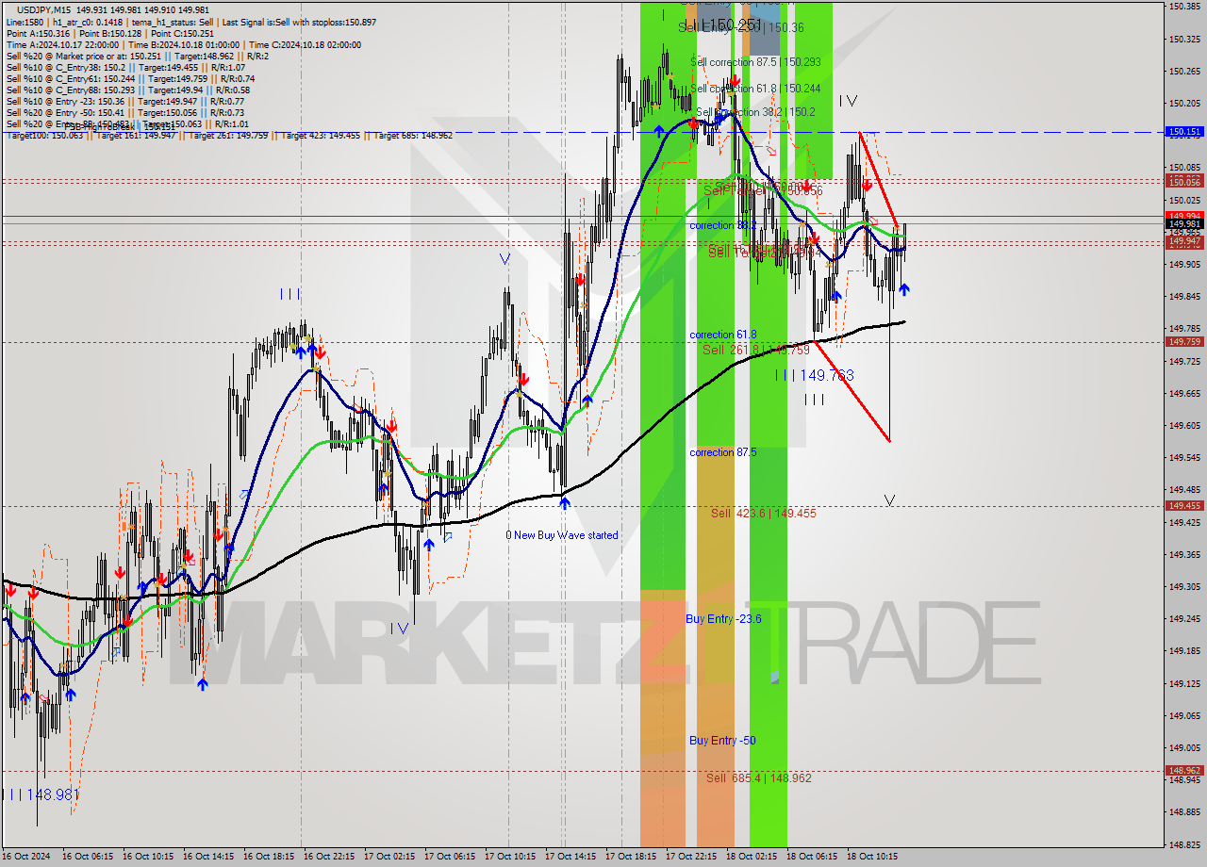Click the '16 Oct 22:15' time label
This screenshot has width=1207, height=867.
pyautogui.click(x=329, y=857)
